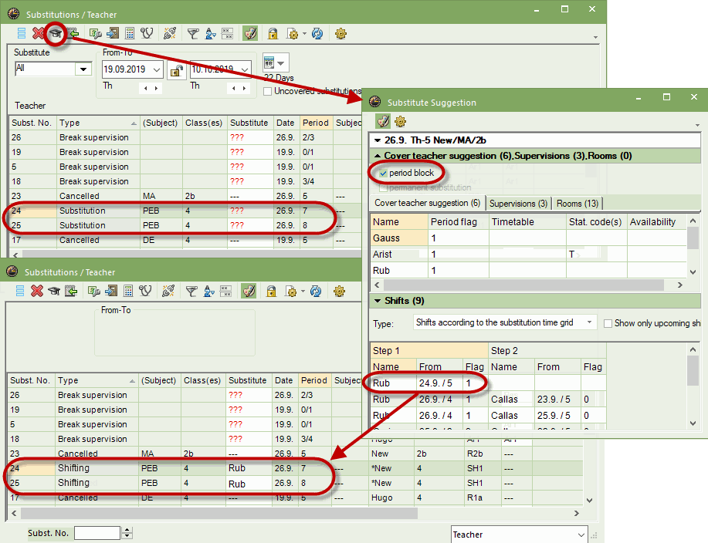Image resolution: width=708 pixels, height=543 pixels.
Task: Increase the Subst. No. stepper value
Action: tap(127, 530)
